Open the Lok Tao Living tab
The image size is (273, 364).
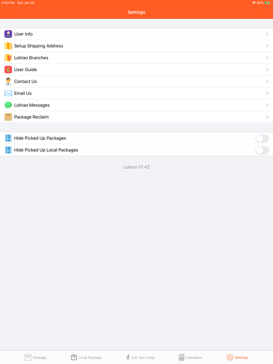140,357
